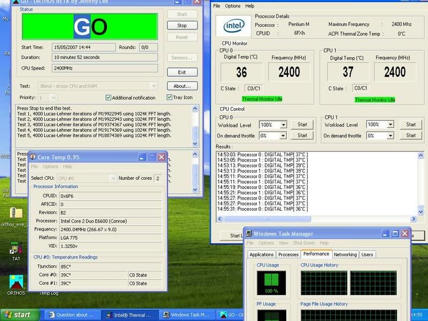The width and height of the screenshot is (428, 321).
Task: Open the Test type dropdown in ORTHOS
Action: [154, 86]
